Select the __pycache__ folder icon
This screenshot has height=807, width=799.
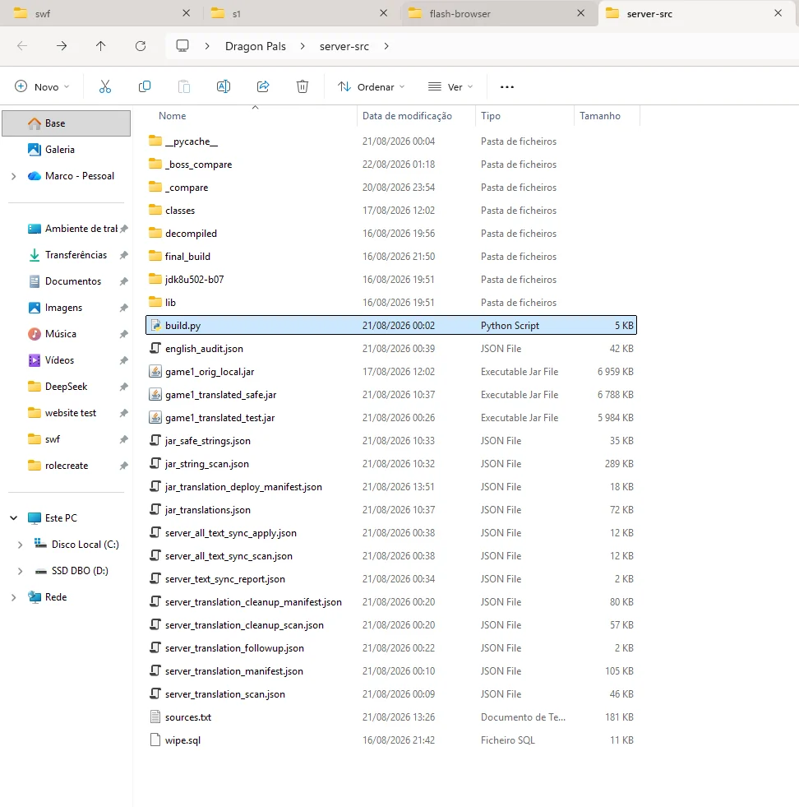(155, 141)
